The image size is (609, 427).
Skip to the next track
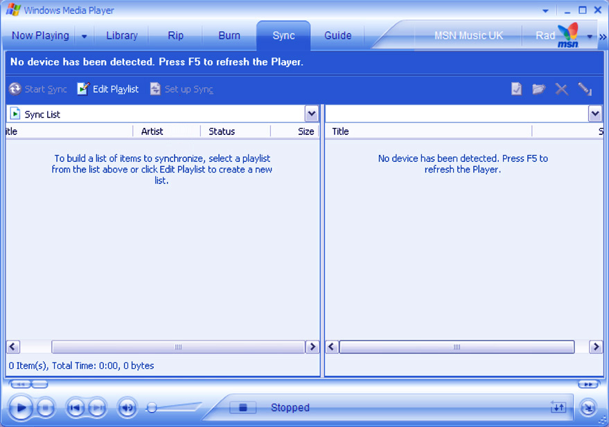(x=98, y=408)
